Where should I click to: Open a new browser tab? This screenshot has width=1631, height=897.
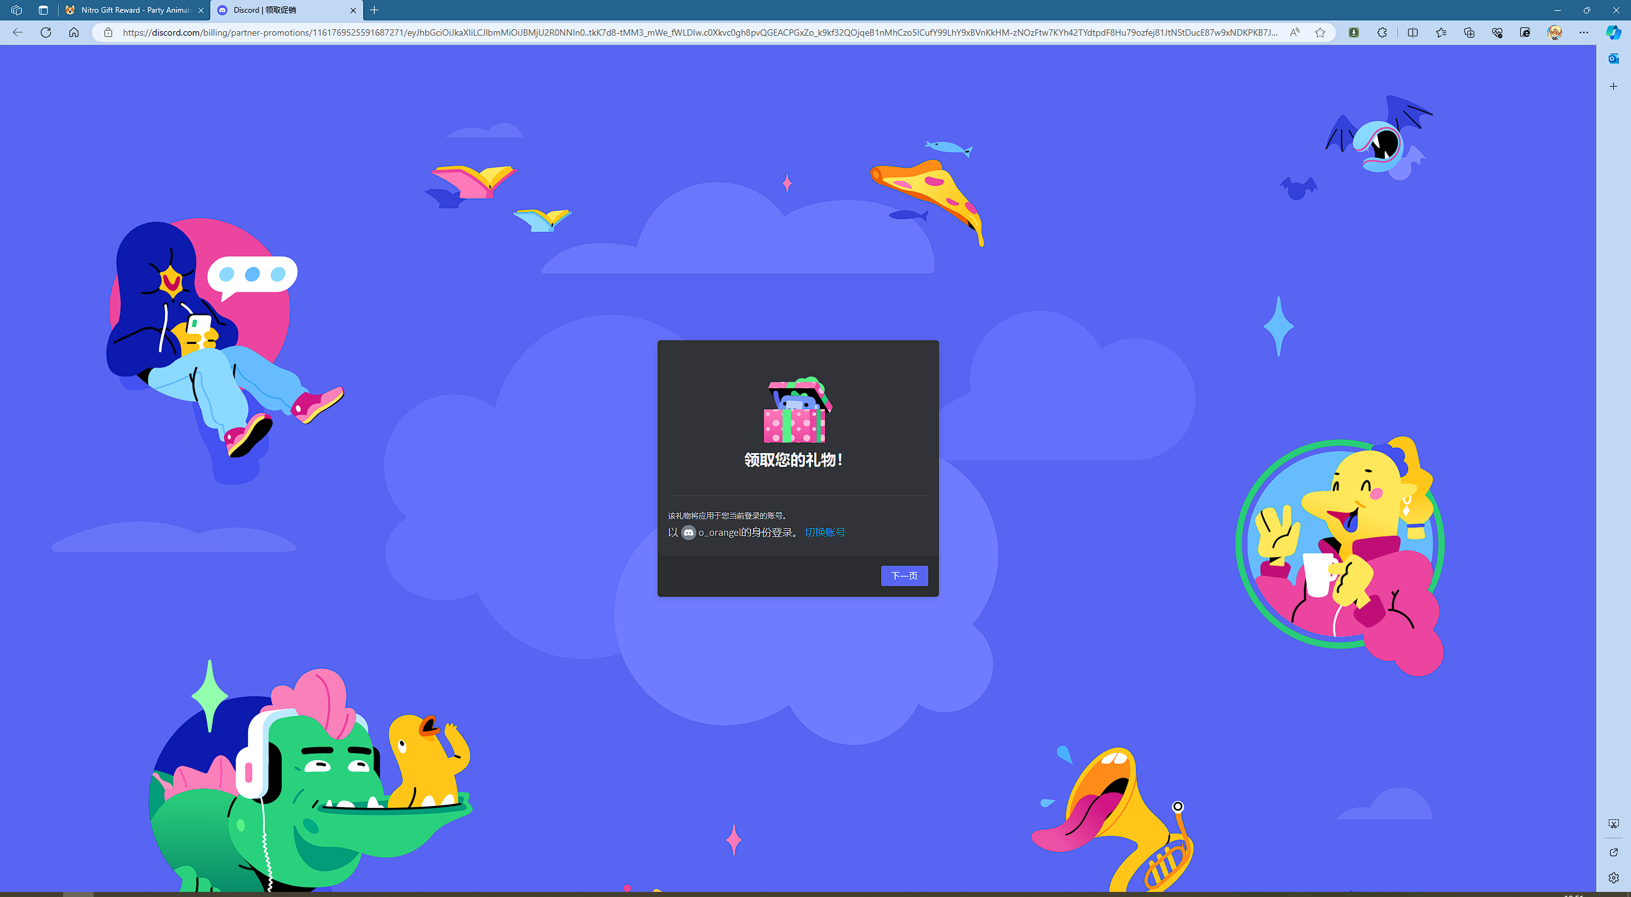375,10
